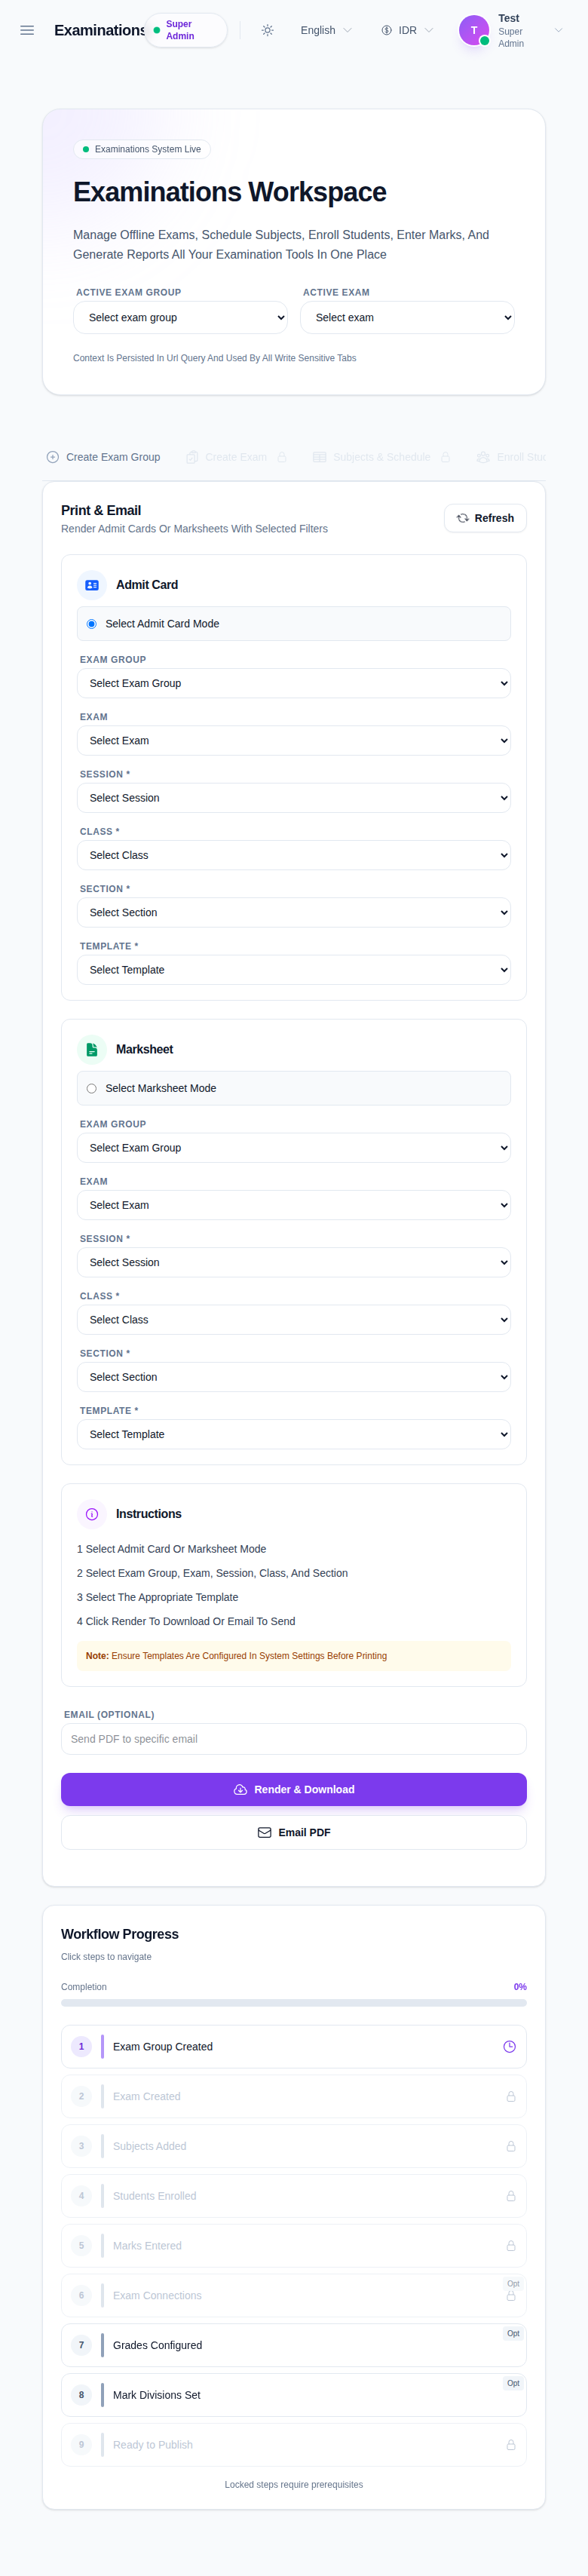Image resolution: width=588 pixels, height=2576 pixels.
Task: Open the Active Exam dropdown
Action: pos(408,318)
